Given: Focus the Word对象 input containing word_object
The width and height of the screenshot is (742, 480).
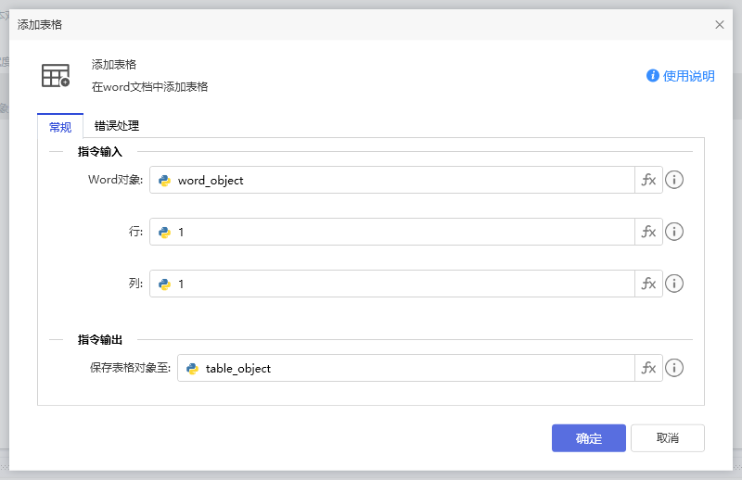Looking at the screenshot, I should (x=399, y=181).
